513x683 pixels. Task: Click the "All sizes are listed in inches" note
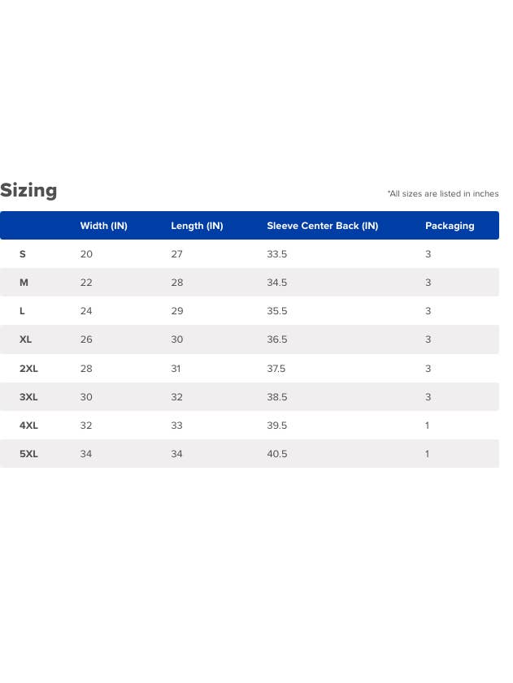[x=443, y=194]
